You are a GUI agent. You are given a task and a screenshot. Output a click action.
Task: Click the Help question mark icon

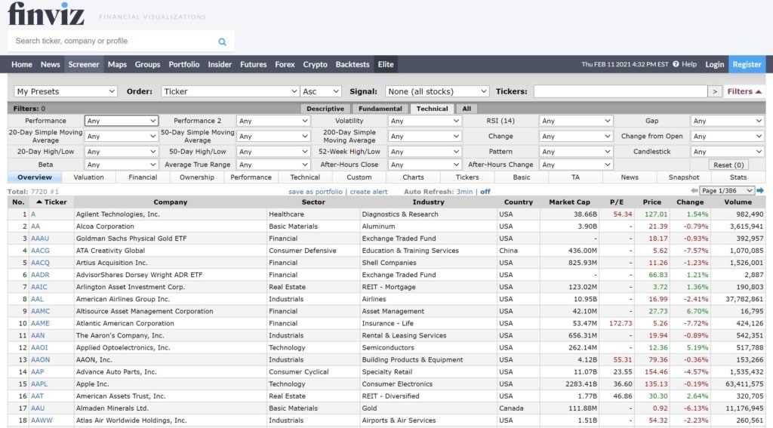676,64
